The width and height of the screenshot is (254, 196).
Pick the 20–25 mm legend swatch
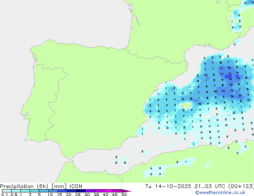pyautogui.click(x=72, y=191)
